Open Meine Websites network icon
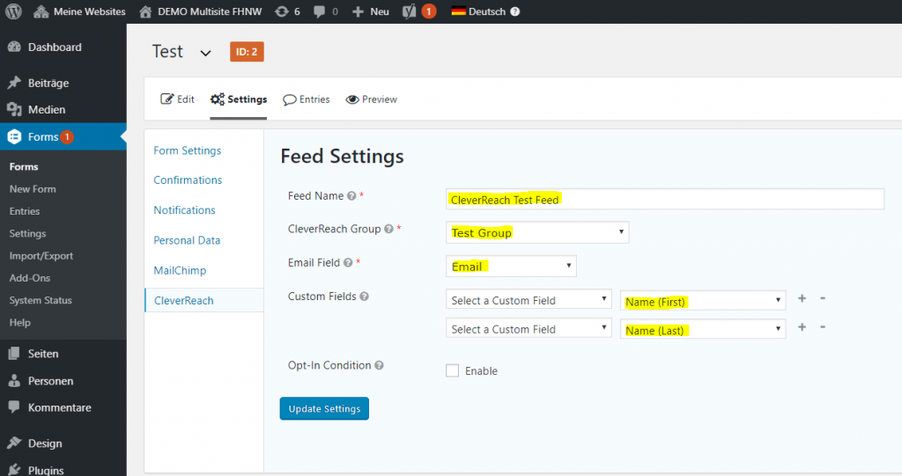This screenshot has width=902, height=476. [41, 11]
